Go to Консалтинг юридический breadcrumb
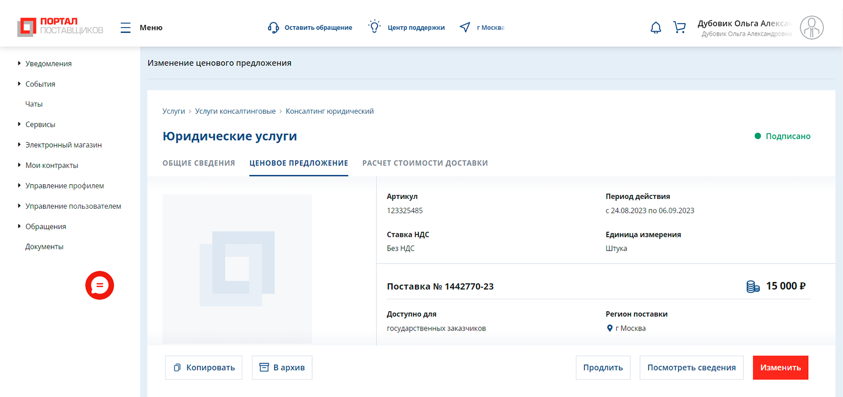The width and height of the screenshot is (843, 397). [x=330, y=111]
